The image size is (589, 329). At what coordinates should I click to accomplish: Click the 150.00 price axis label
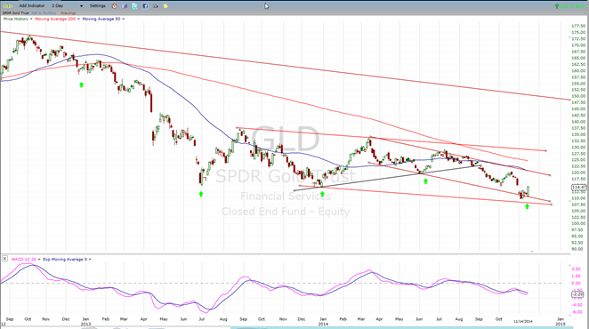(x=578, y=96)
